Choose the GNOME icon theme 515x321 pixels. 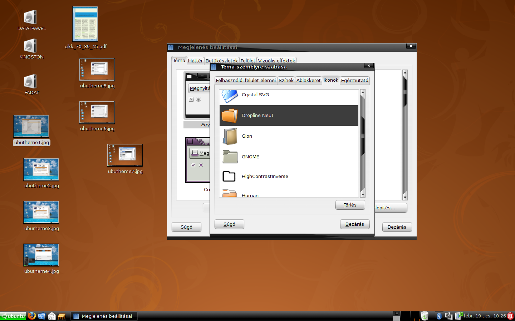(x=289, y=157)
